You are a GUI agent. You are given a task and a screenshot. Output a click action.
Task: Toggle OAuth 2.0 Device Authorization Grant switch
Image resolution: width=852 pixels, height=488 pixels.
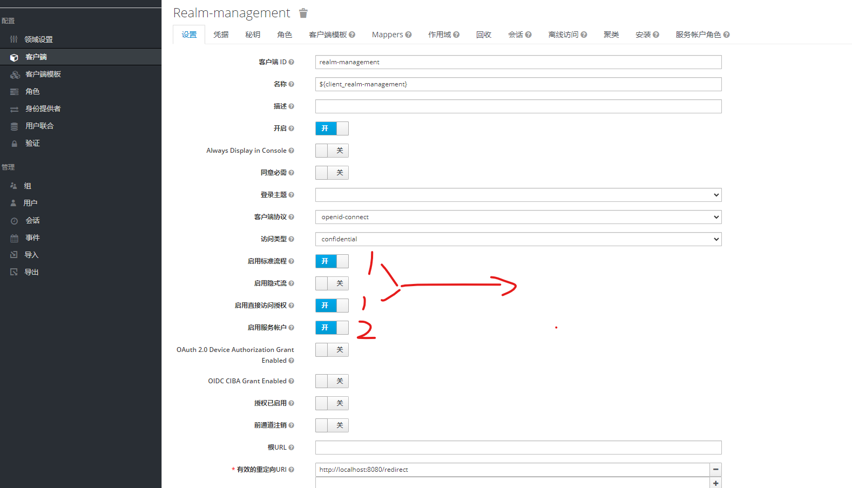[332, 350]
